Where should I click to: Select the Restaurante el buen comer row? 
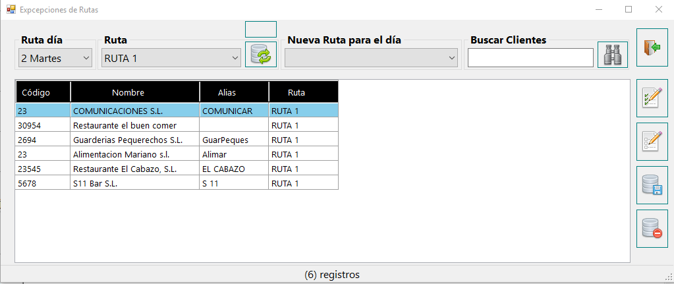177,125
